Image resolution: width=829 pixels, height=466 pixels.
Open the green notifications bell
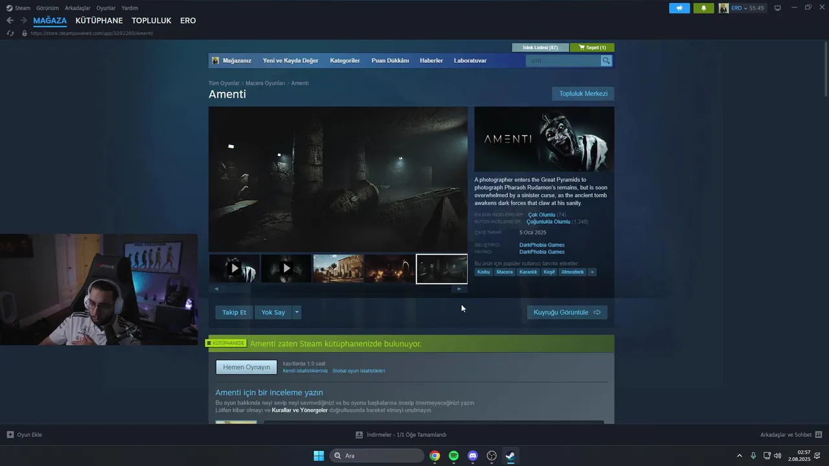(x=703, y=8)
